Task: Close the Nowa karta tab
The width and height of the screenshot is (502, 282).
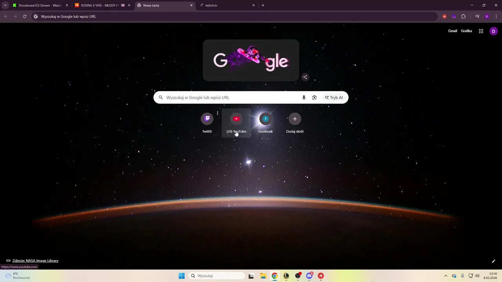Action: click(x=191, y=5)
